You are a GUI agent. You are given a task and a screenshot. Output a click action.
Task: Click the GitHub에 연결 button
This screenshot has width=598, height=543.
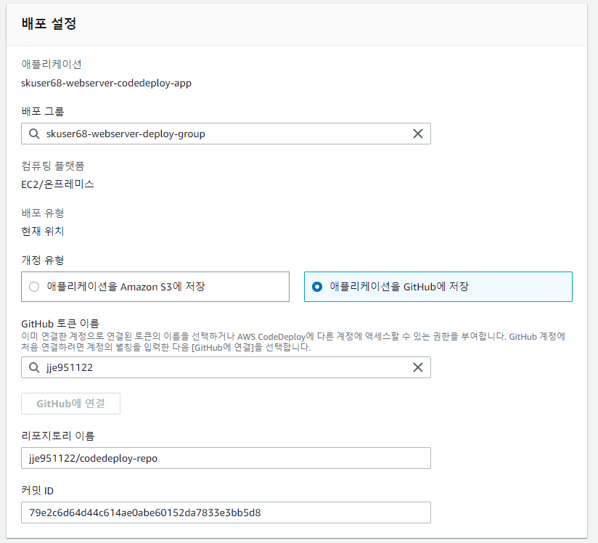coord(70,404)
